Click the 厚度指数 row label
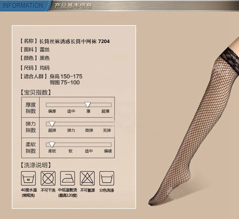This screenshot has width=239, height=219. click(x=31, y=108)
